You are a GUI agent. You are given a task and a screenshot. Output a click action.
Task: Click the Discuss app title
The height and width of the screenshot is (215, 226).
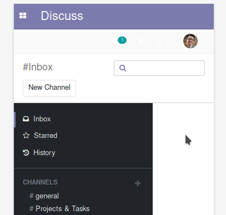(x=62, y=16)
